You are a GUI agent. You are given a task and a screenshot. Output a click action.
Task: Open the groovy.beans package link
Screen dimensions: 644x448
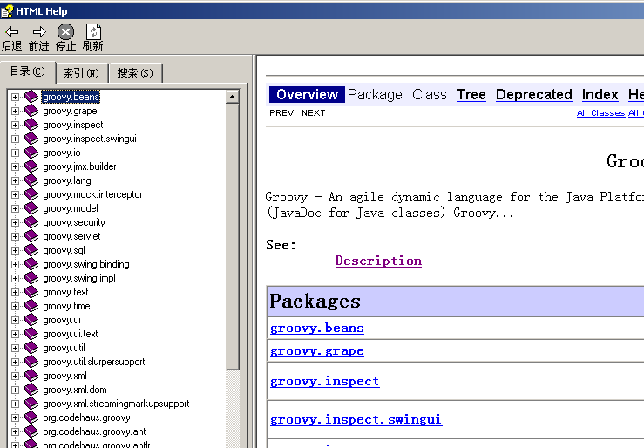pyautogui.click(x=316, y=328)
